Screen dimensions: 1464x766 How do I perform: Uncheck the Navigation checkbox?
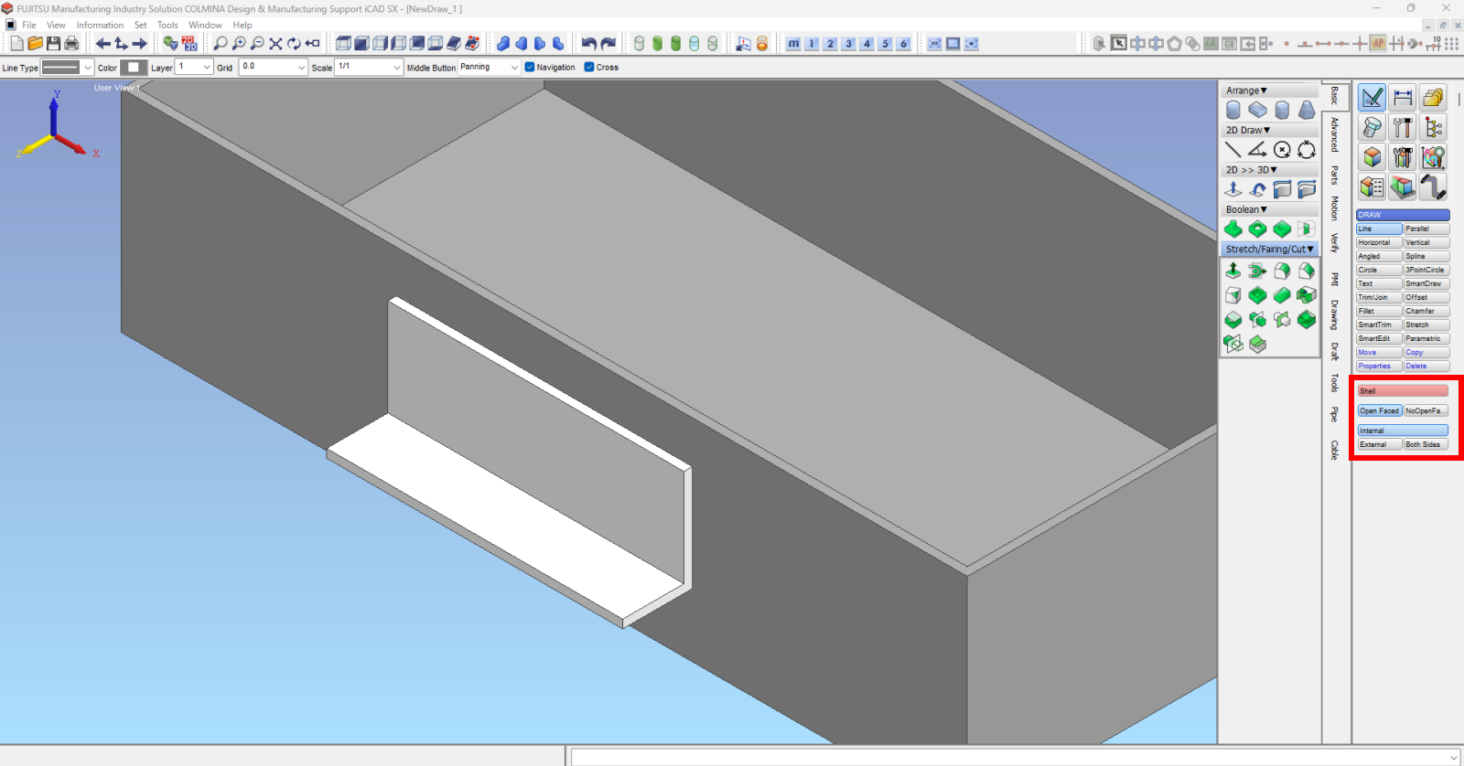[530, 67]
